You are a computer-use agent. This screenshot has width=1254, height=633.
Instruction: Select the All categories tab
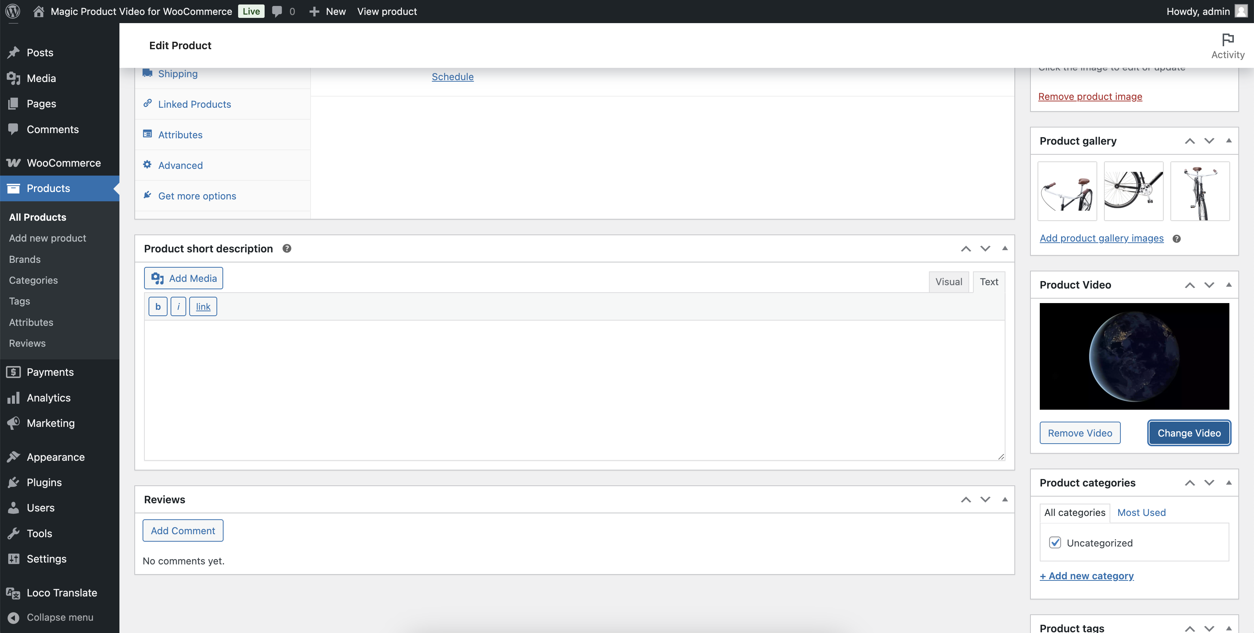click(x=1074, y=513)
